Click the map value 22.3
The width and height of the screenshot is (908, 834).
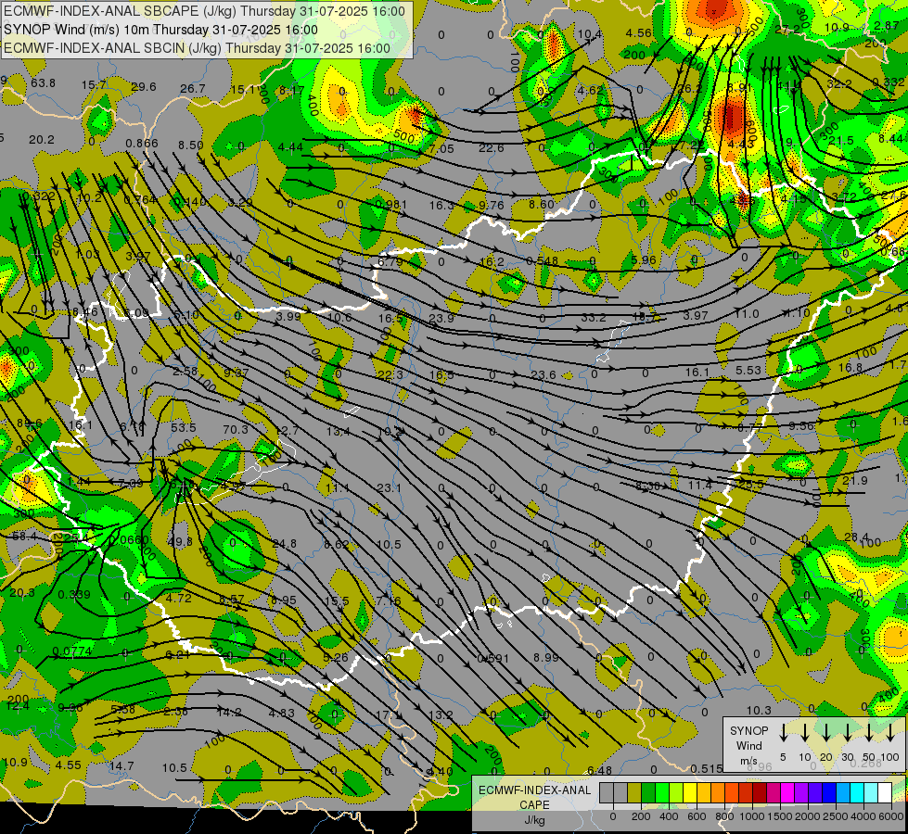390,375
